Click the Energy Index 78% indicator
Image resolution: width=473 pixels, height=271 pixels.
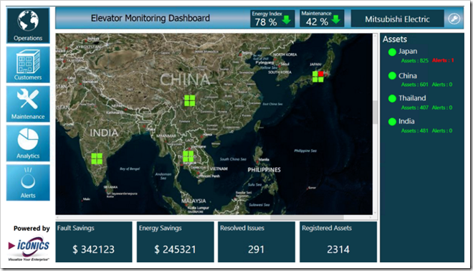[x=272, y=19]
